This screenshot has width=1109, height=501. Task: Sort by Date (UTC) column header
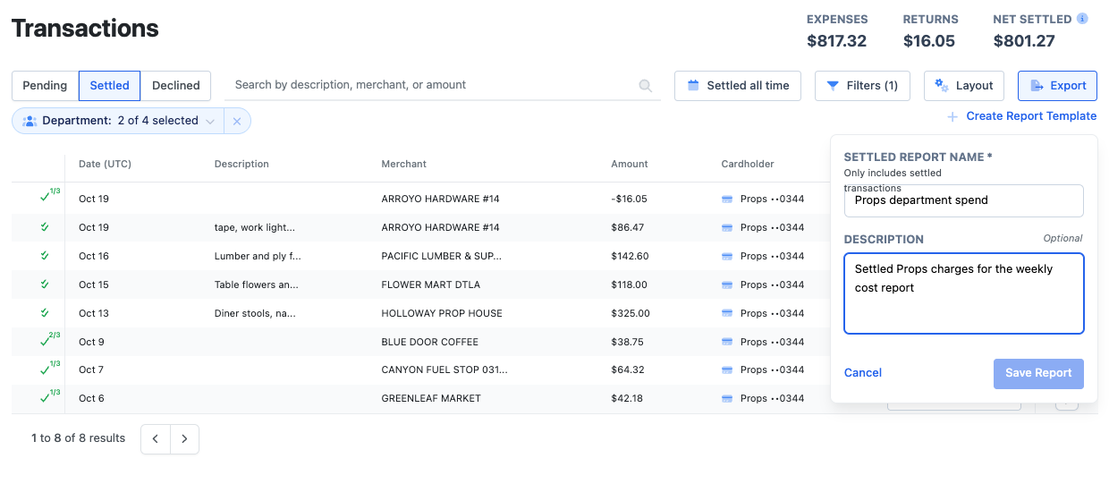pyautogui.click(x=103, y=164)
